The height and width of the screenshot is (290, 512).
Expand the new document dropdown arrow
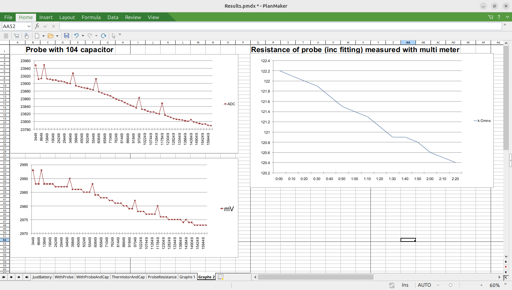tap(43, 36)
